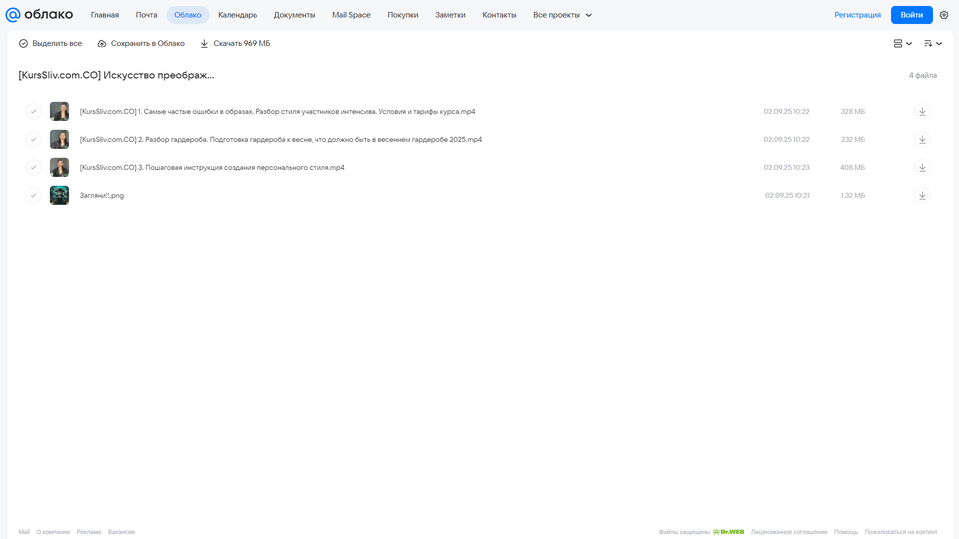Click Пожаловаться на контент footer link
Viewport: 959px width, 539px height.
[x=901, y=532]
